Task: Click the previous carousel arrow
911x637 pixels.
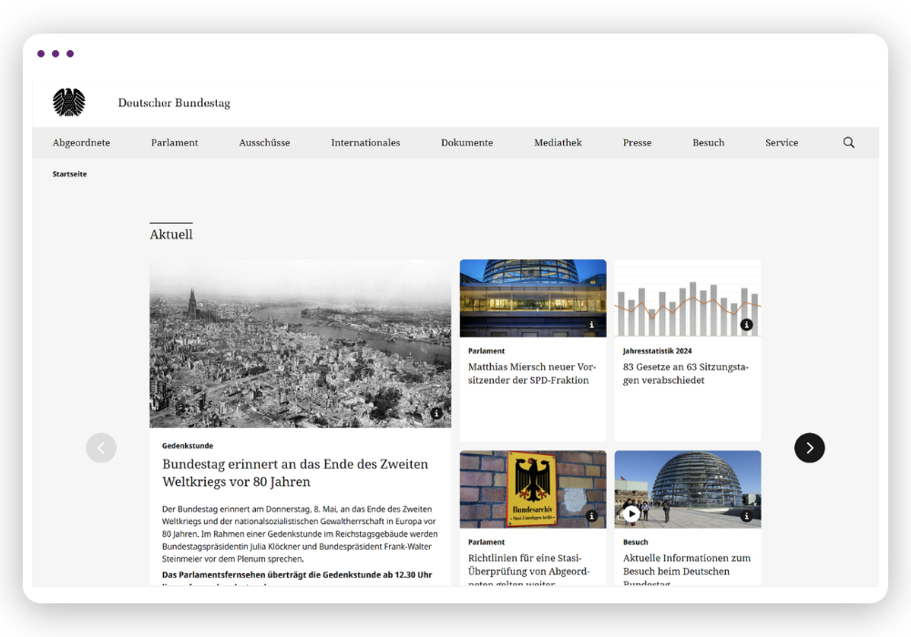Action: click(101, 448)
